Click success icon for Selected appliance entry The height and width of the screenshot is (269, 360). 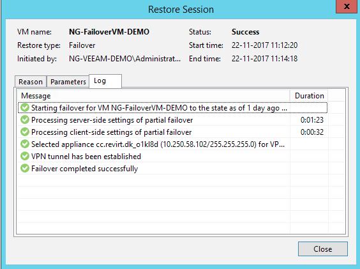[x=24, y=144]
